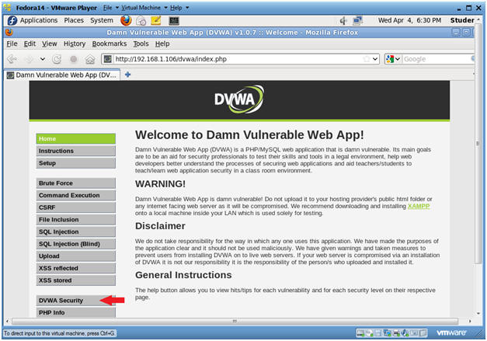Image resolution: width=487 pixels, height=341 pixels.
Task: Open the Firefox View menu
Action: pos(50,43)
